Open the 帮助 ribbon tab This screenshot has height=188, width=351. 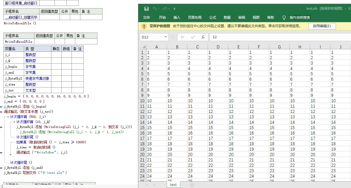click(x=271, y=18)
